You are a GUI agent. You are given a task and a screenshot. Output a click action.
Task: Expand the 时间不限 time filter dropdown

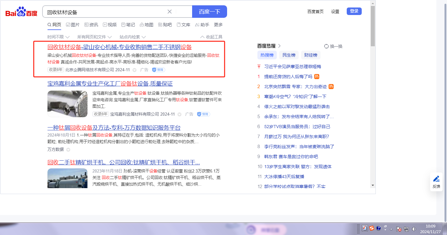(x=58, y=37)
